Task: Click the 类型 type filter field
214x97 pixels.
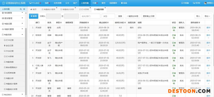Action: (x=108, y=16)
